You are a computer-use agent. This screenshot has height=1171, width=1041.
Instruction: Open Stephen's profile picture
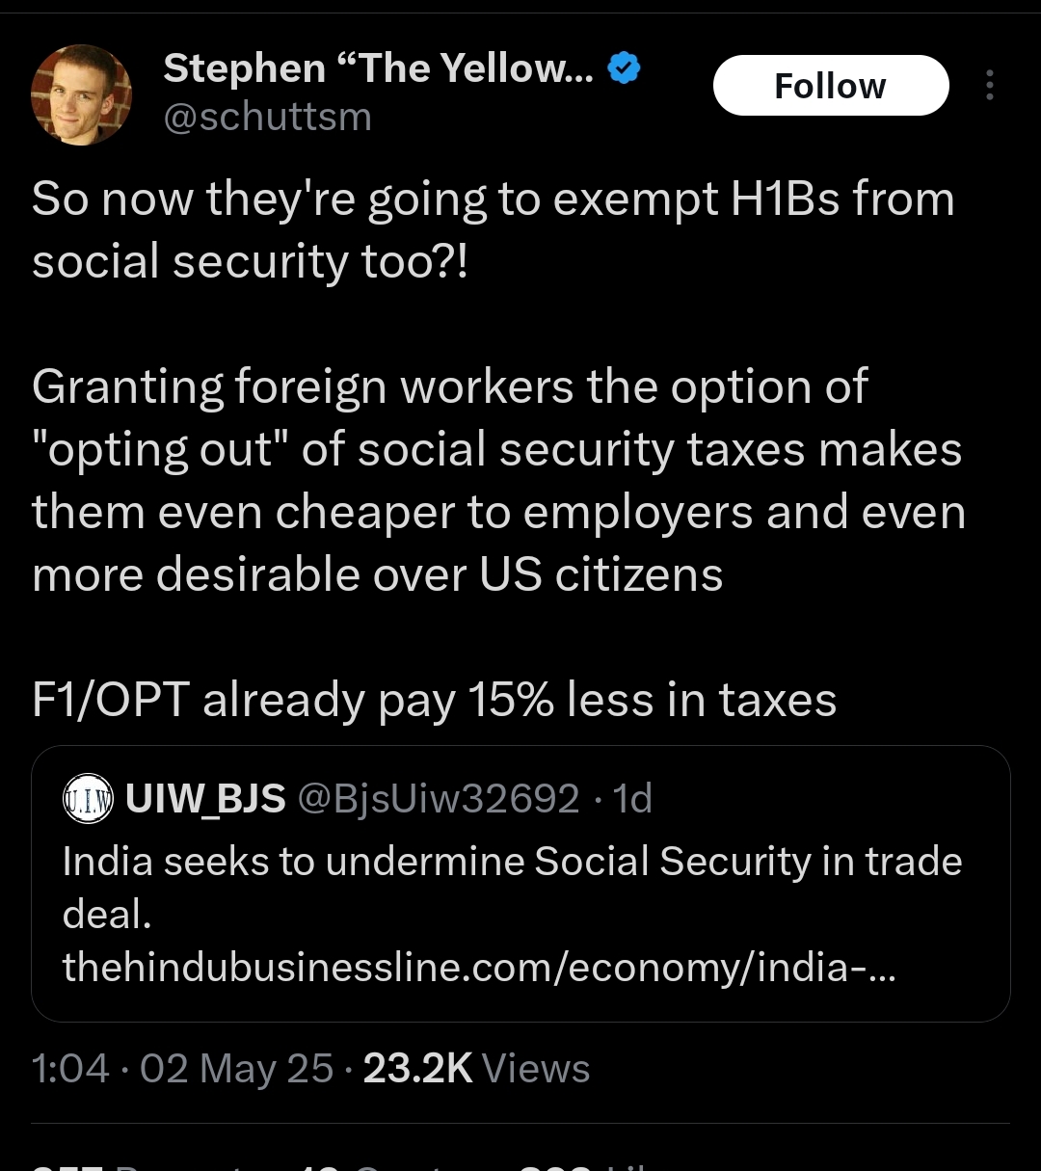(x=81, y=94)
